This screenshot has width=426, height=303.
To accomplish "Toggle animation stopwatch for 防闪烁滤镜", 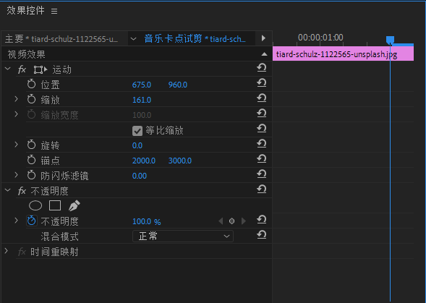I will (32, 175).
